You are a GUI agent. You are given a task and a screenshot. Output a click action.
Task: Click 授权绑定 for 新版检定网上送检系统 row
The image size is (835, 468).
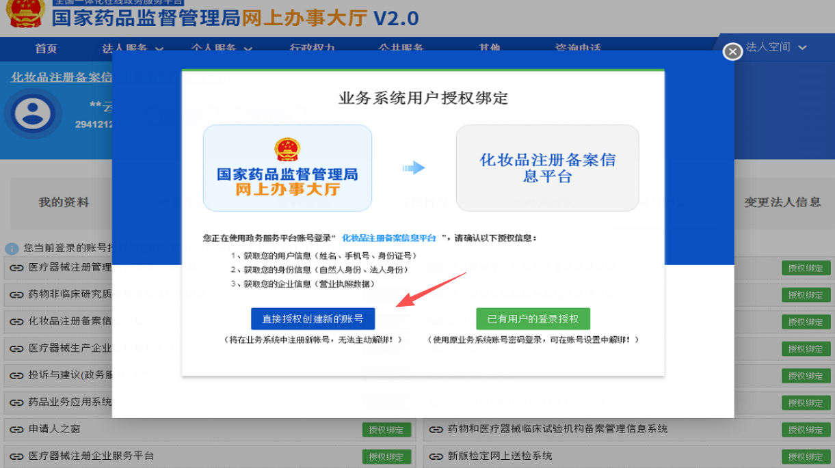806,456
